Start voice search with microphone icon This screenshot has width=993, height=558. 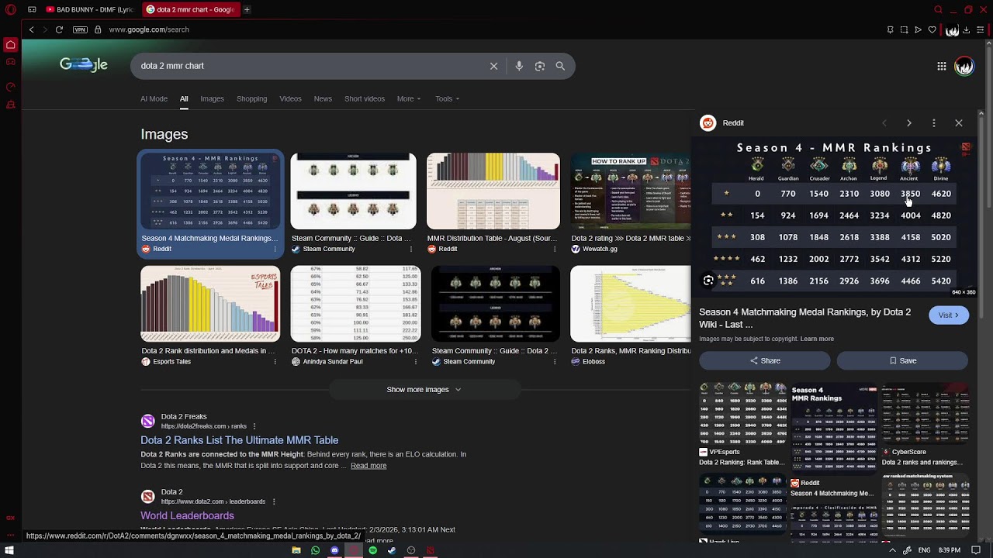point(519,66)
